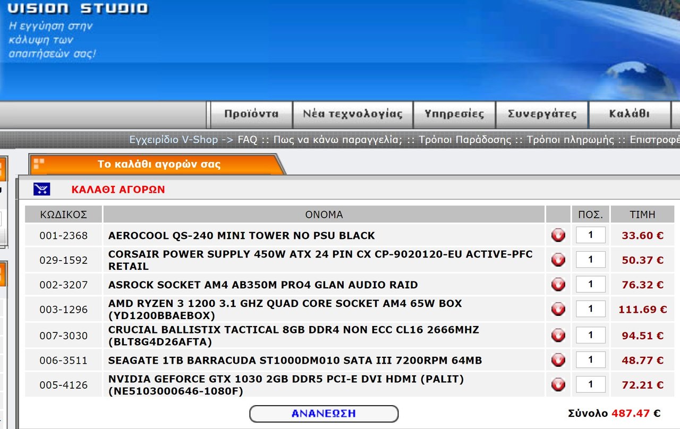Click quantity field for ASROCK AB350M PRO4
Image resolution: width=680 pixels, height=429 pixels.
(x=590, y=284)
